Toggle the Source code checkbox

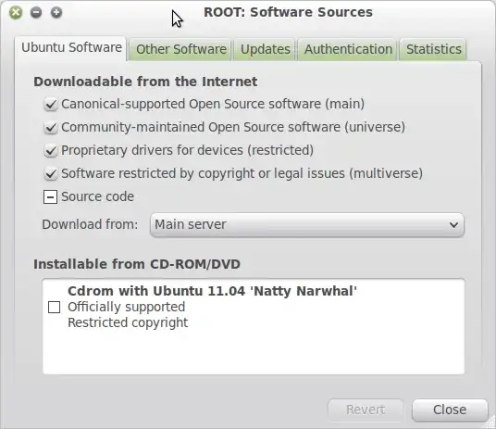click(x=50, y=197)
